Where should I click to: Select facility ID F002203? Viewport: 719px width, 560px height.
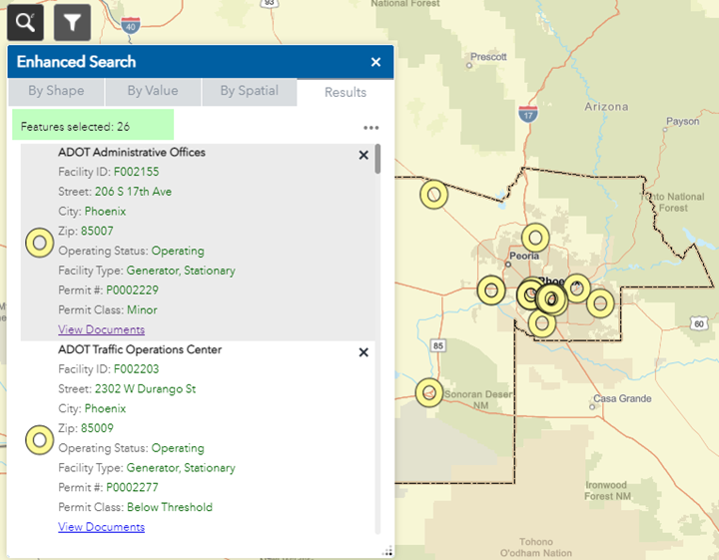click(136, 369)
